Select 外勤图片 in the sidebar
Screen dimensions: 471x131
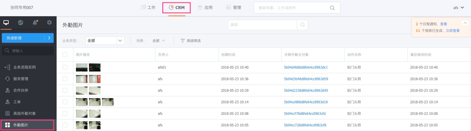pyautogui.click(x=27, y=125)
